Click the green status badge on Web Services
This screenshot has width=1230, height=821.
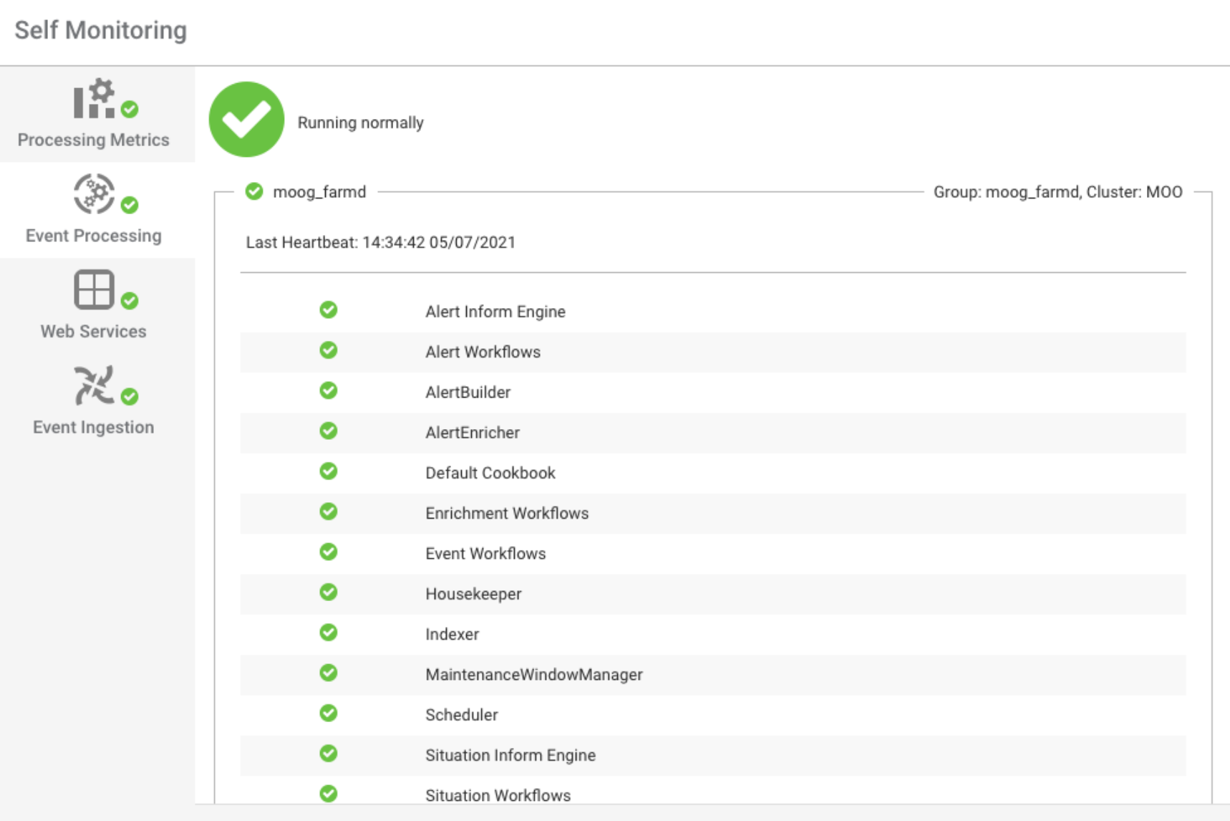click(x=130, y=301)
